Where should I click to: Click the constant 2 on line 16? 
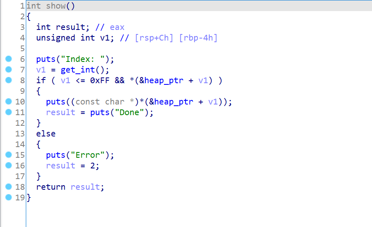[x=93, y=166]
